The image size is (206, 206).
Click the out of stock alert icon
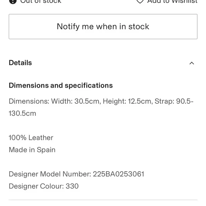[13, 1]
